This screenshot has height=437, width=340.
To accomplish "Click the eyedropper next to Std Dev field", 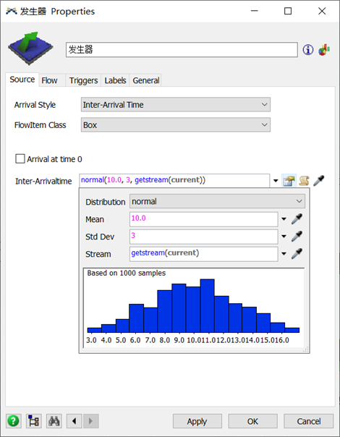I will tap(297, 237).
